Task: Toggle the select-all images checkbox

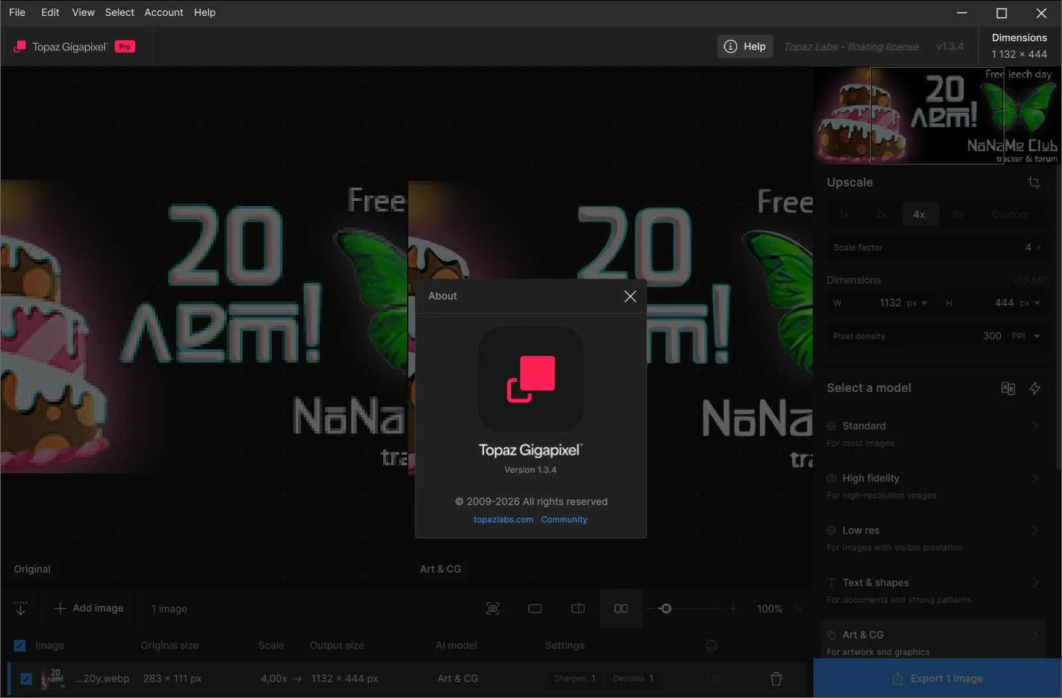Action: (x=20, y=646)
